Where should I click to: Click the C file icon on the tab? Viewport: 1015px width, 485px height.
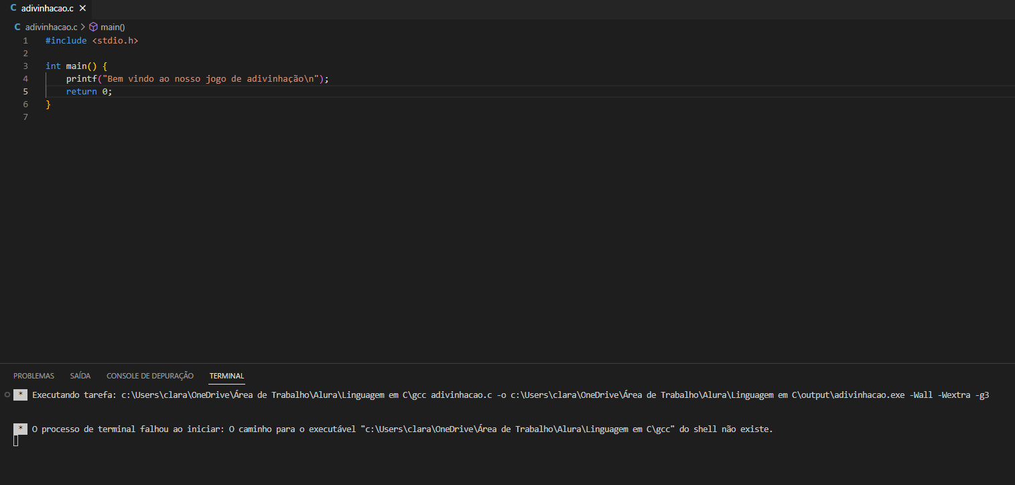[13, 9]
